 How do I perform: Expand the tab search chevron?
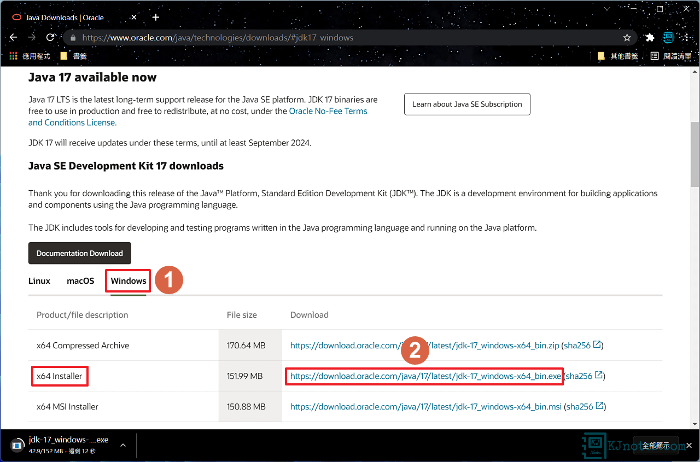tap(608, 9)
